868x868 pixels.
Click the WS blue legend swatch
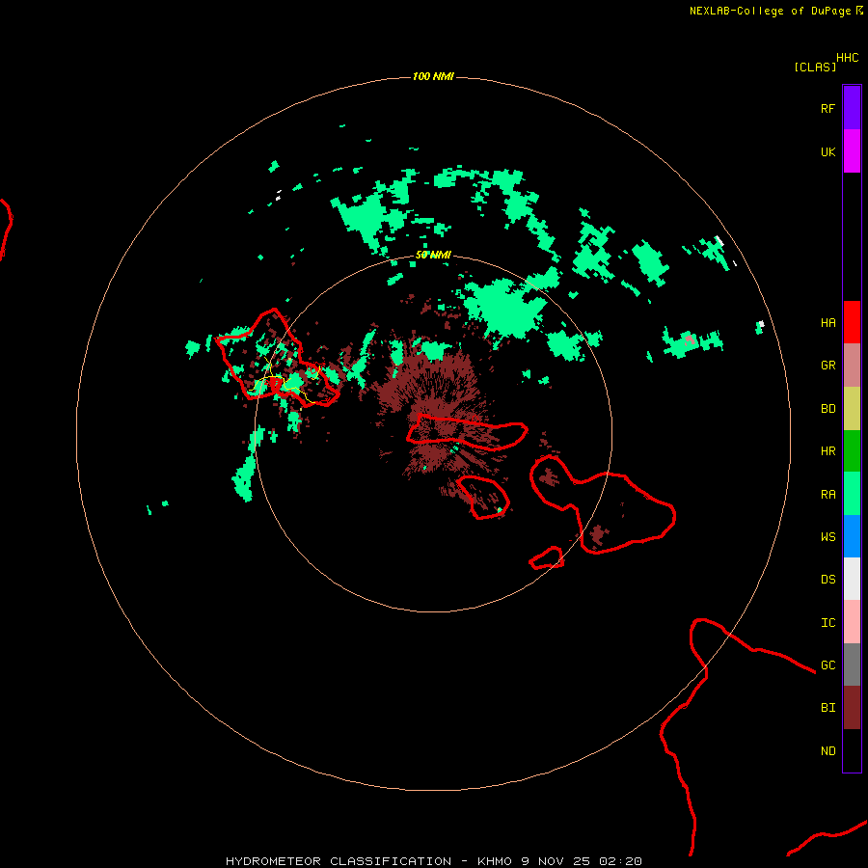(852, 536)
